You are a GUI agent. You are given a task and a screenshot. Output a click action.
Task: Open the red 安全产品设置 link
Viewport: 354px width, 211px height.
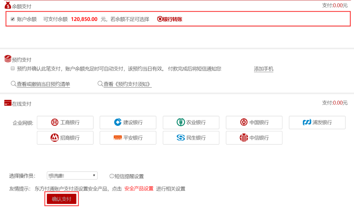[x=139, y=189]
